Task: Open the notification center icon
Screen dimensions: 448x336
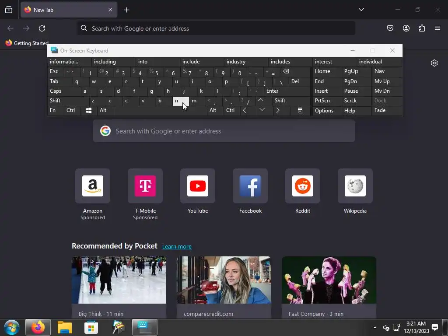Action: coord(435,327)
